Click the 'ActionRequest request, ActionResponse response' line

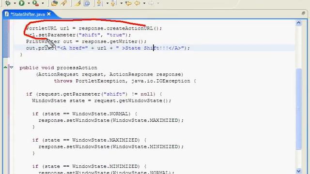110,74
